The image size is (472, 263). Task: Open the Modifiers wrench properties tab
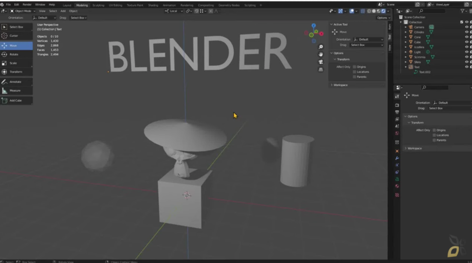(397, 158)
